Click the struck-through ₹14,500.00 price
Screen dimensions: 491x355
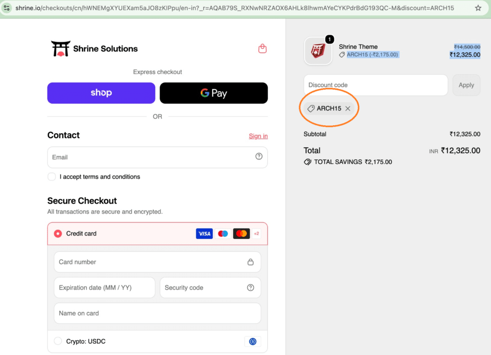pyautogui.click(x=467, y=47)
